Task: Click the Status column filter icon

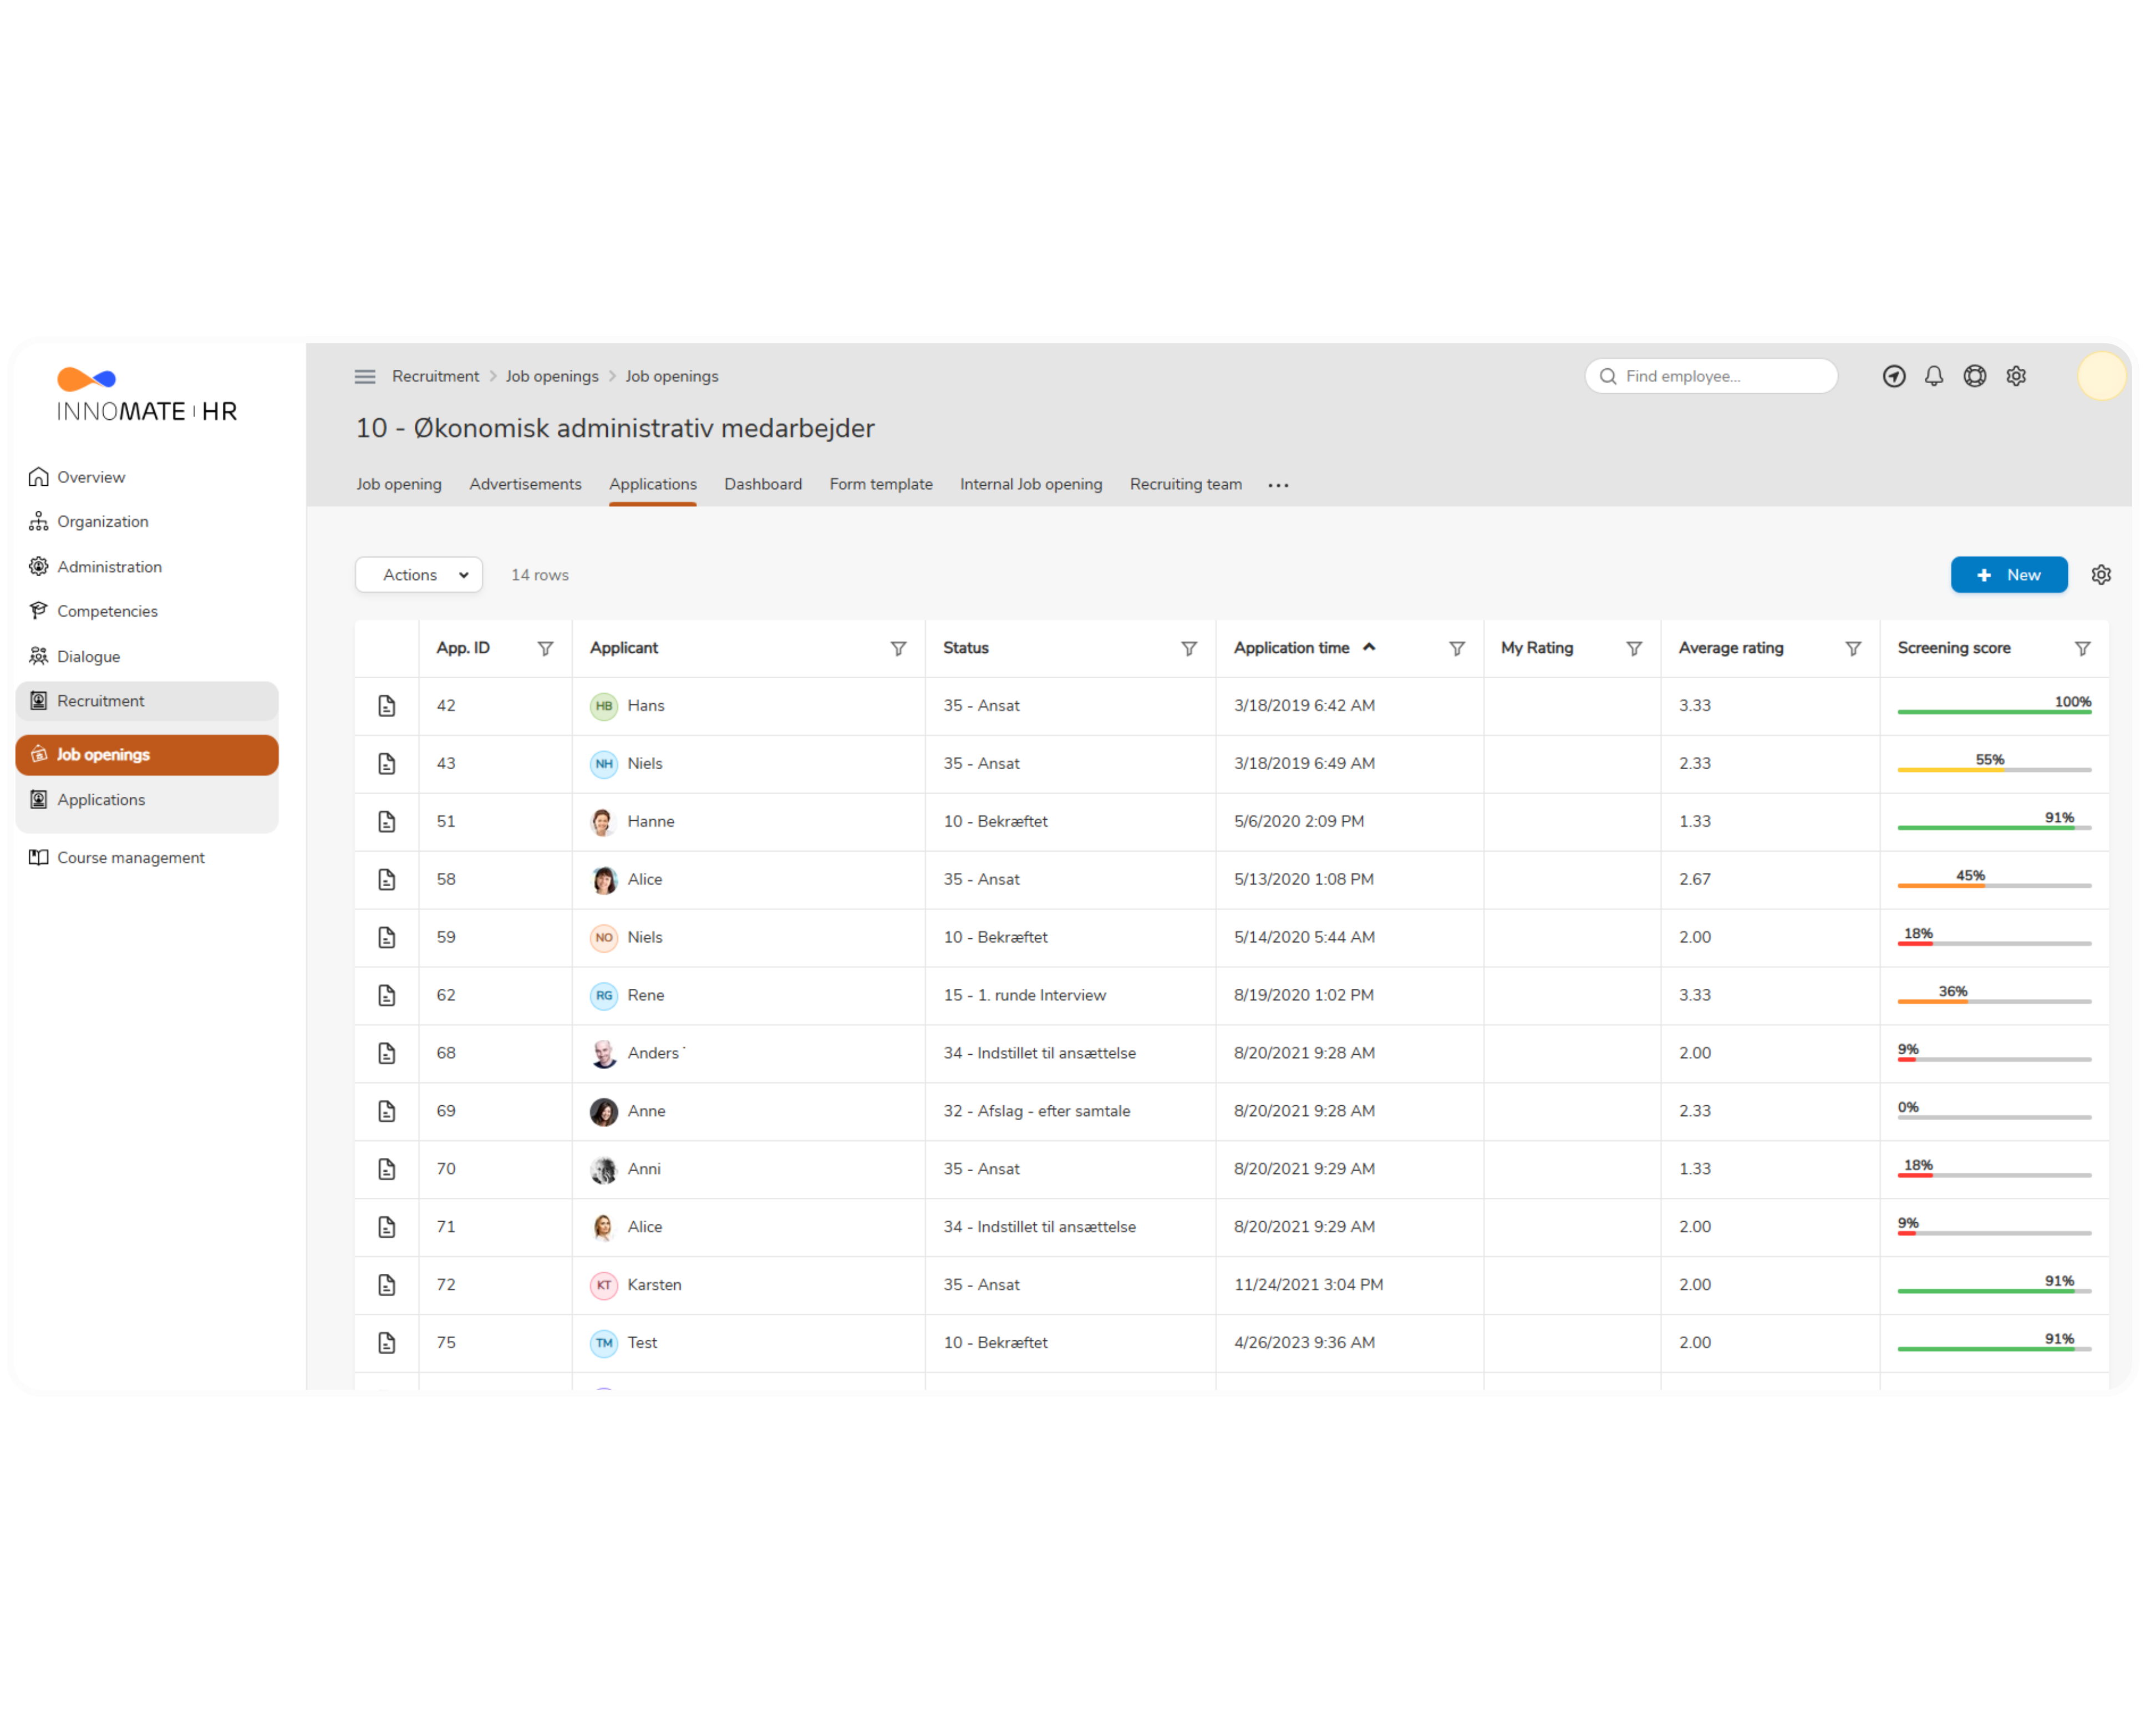Action: point(1189,649)
